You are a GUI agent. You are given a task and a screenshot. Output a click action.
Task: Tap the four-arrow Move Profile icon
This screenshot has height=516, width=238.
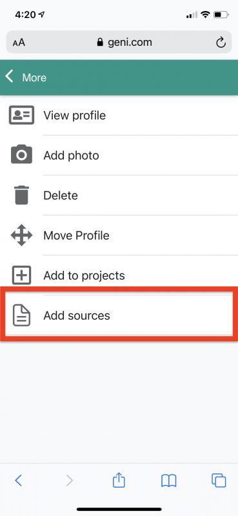pos(21,235)
